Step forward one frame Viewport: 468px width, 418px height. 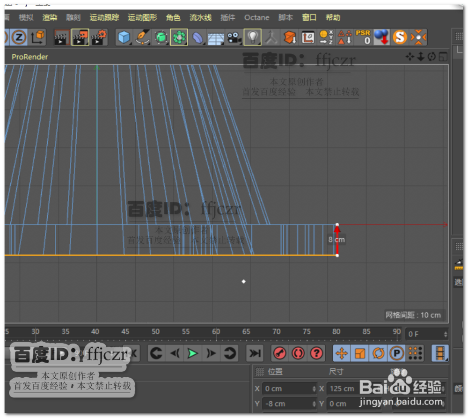click(x=212, y=353)
